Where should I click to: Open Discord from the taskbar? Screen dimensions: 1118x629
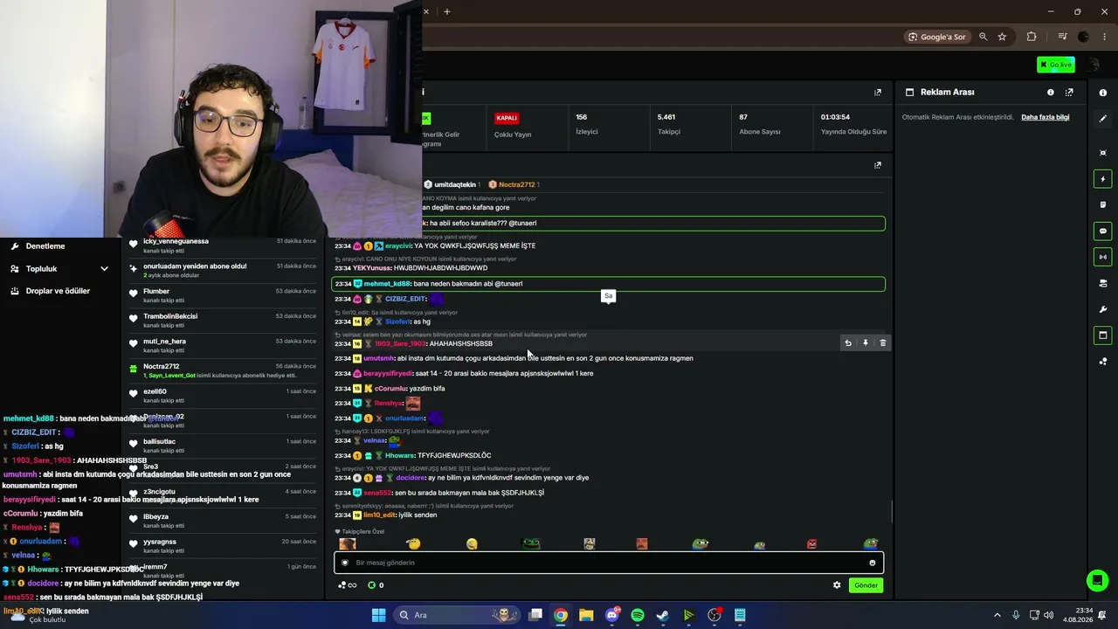(612, 615)
